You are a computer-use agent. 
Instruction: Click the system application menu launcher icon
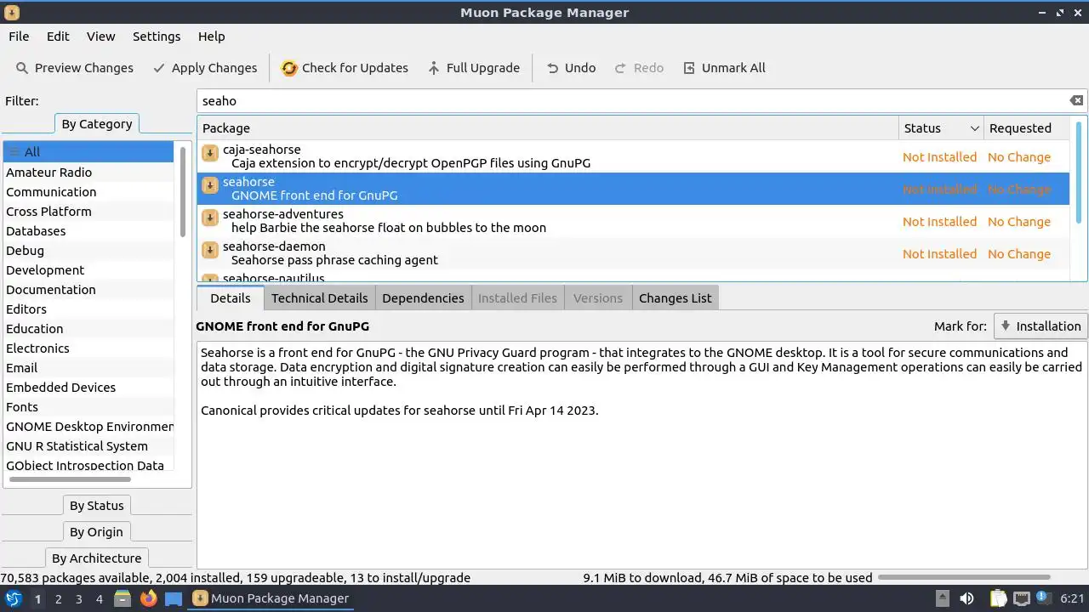(x=13, y=598)
